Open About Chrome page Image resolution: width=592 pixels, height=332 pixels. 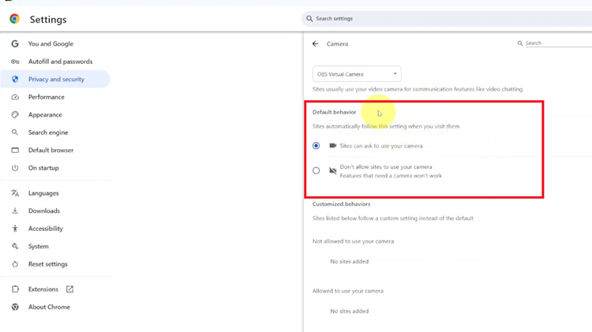coord(49,307)
